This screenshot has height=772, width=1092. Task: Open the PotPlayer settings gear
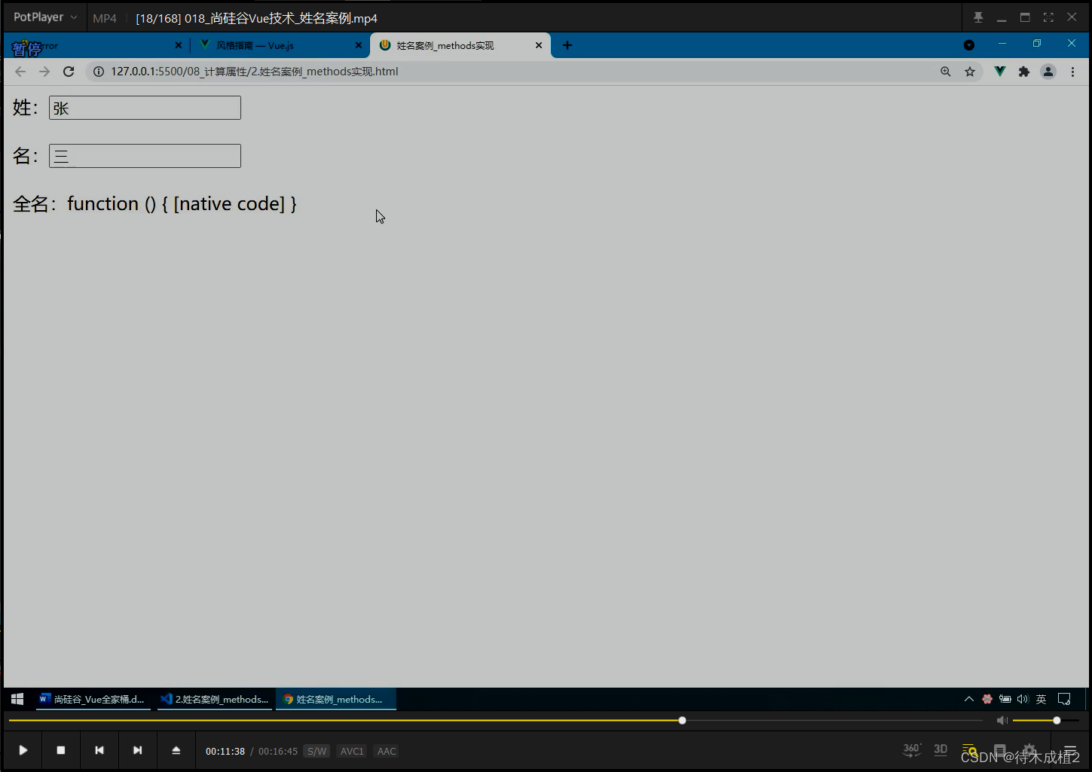coord(1029,750)
